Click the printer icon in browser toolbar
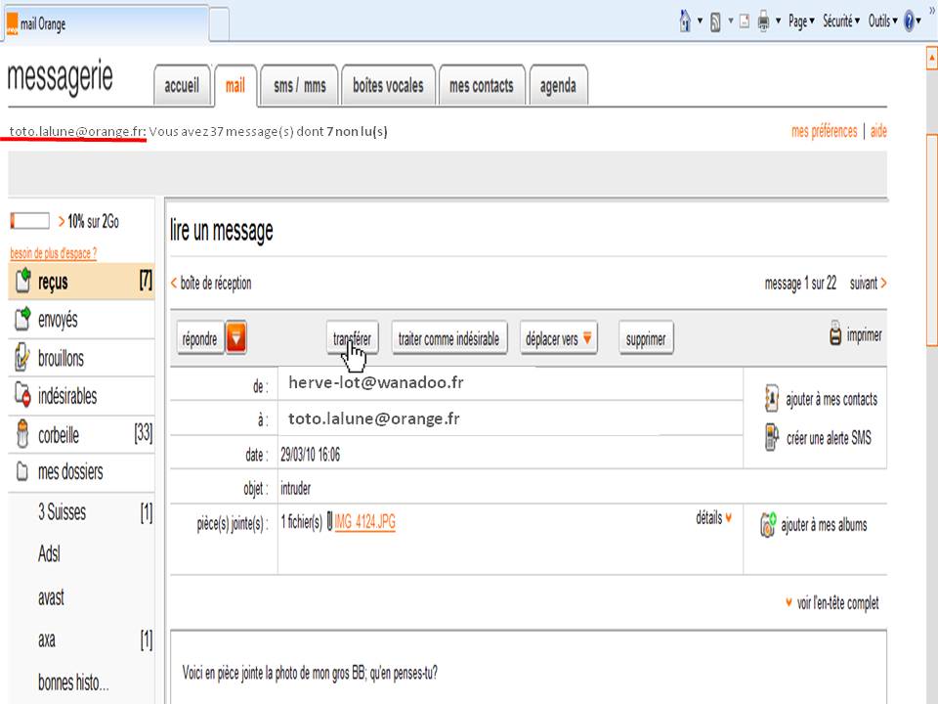The height and width of the screenshot is (704, 938). (x=763, y=22)
